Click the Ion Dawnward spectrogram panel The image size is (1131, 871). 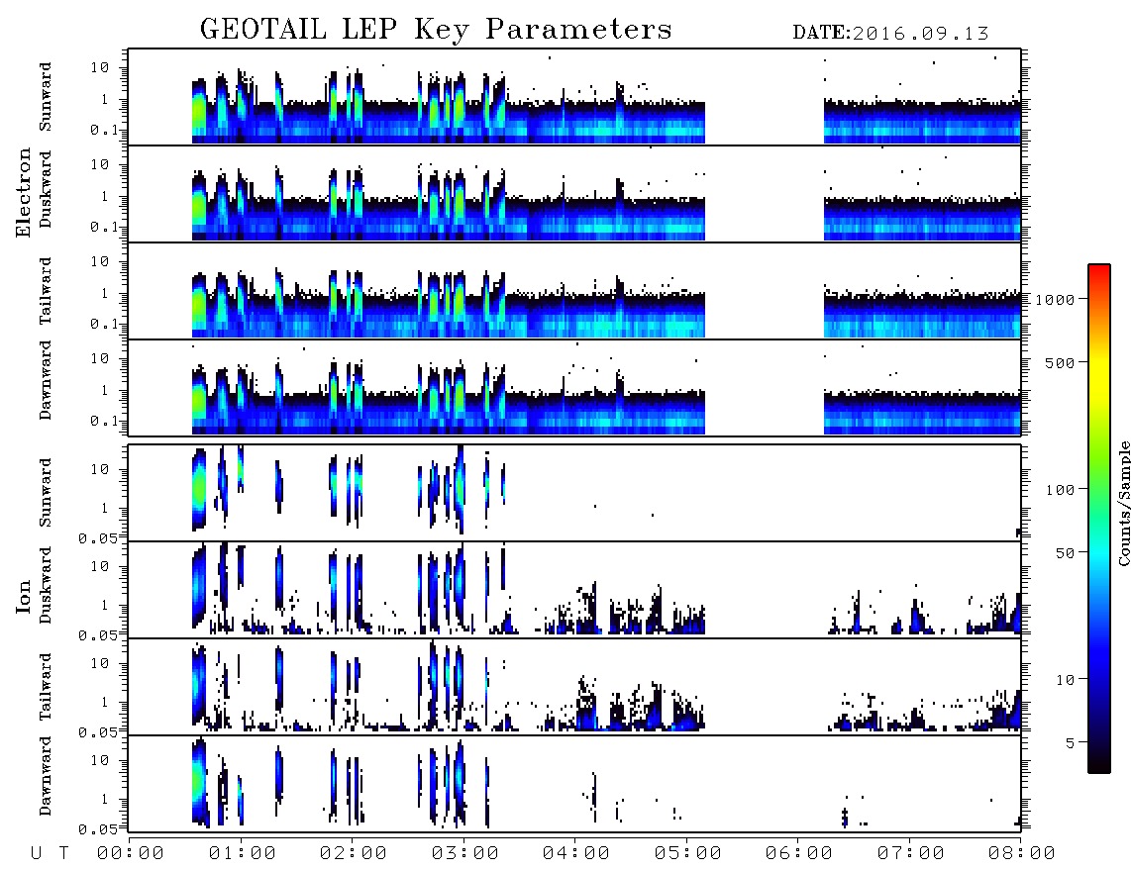point(574,783)
